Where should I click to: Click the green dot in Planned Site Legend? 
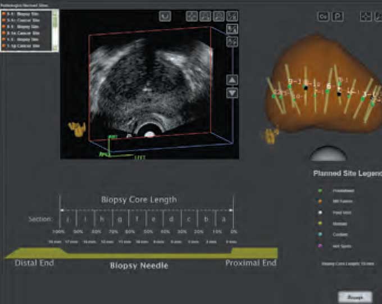point(320,190)
